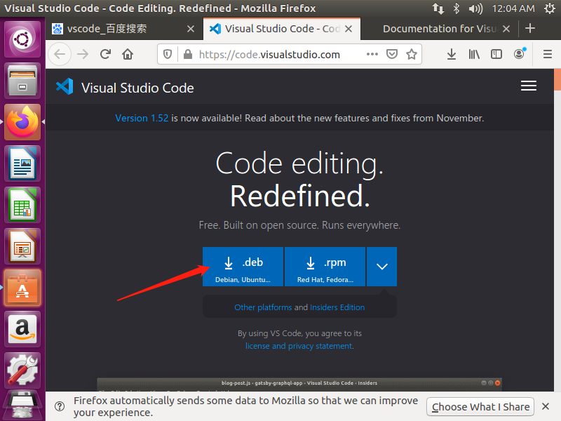This screenshot has height=421, width=561.
Task: Close the Documentation tab
Action: 506,29
